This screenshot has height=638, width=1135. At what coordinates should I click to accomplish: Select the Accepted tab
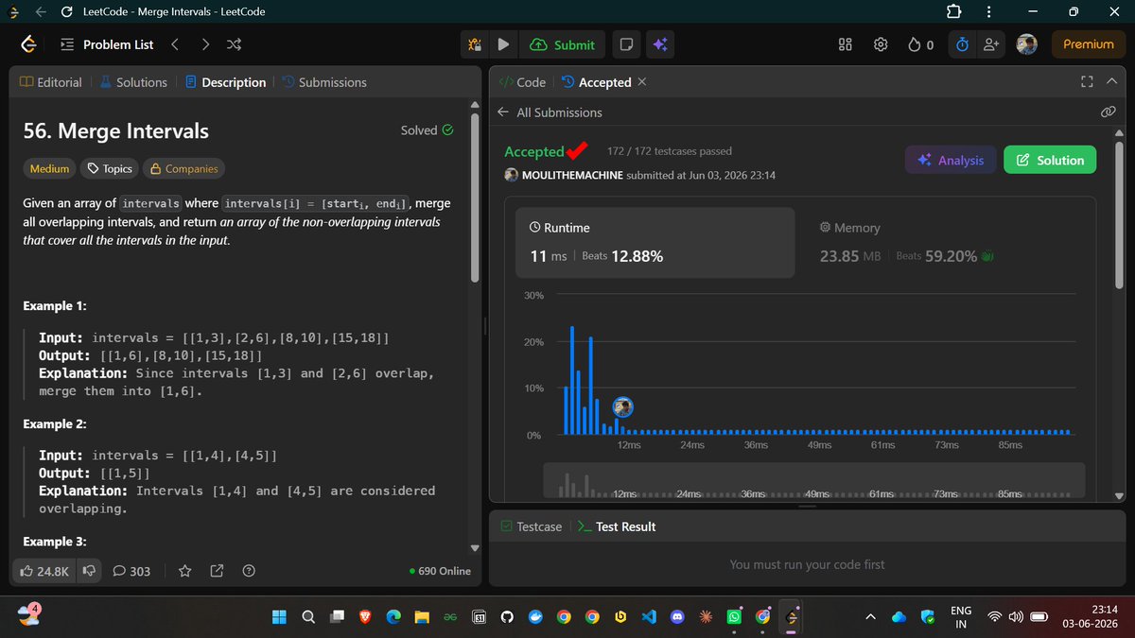click(596, 82)
